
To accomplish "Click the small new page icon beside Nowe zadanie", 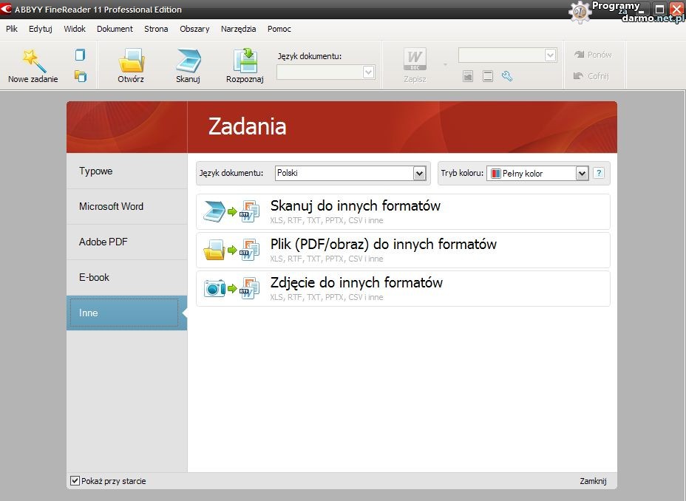I will 80,55.
